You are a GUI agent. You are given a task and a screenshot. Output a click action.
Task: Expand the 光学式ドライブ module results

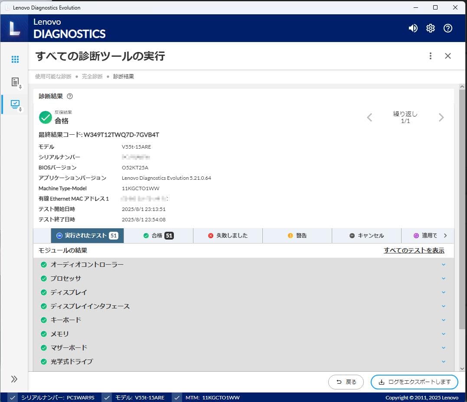tap(443, 361)
